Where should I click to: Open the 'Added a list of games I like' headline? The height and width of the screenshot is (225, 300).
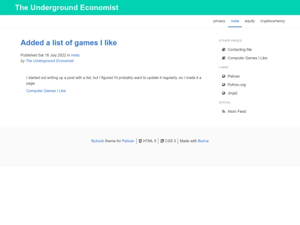69,43
